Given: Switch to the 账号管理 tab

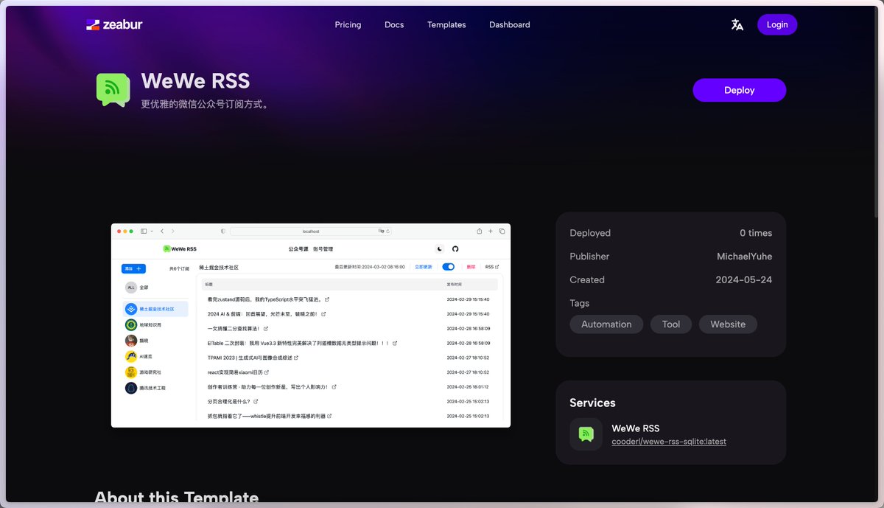Looking at the screenshot, I should [323, 249].
